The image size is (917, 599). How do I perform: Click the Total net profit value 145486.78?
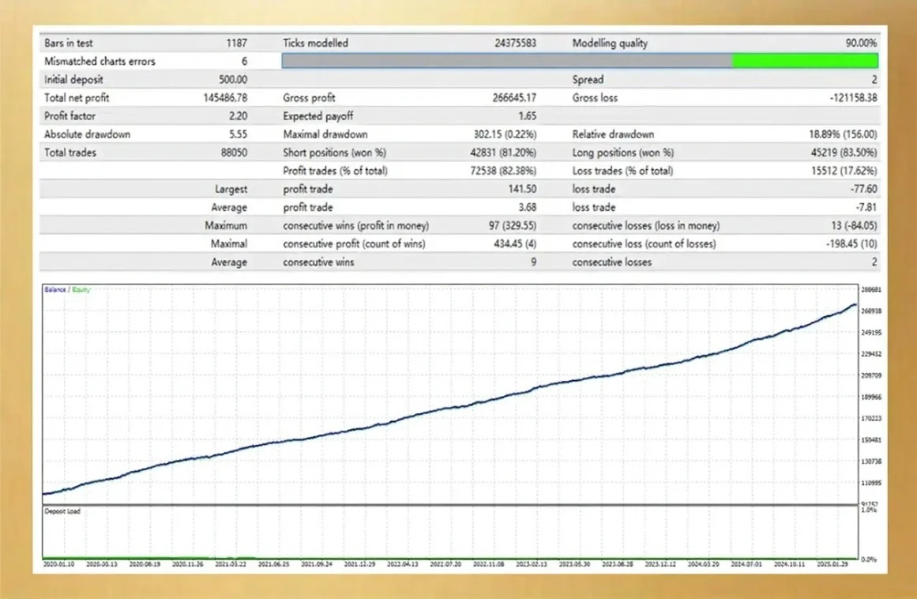coord(225,98)
